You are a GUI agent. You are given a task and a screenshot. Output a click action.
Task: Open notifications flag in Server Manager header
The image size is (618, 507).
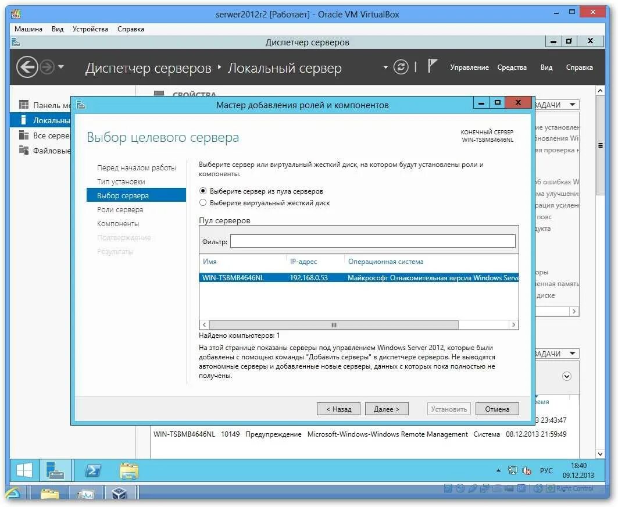[432, 66]
